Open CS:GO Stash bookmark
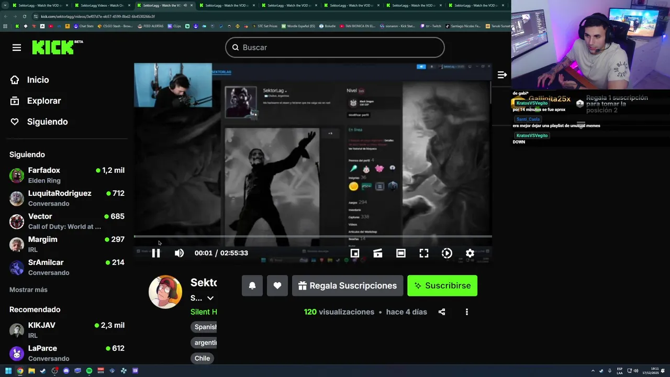Image resolution: width=670 pixels, height=377 pixels. coord(116,26)
